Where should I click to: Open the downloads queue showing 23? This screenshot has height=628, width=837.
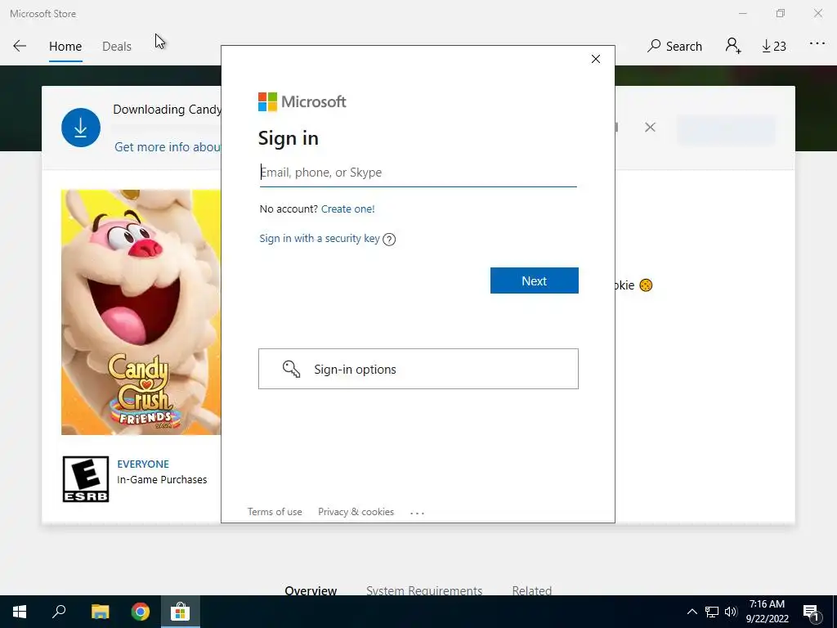click(774, 47)
